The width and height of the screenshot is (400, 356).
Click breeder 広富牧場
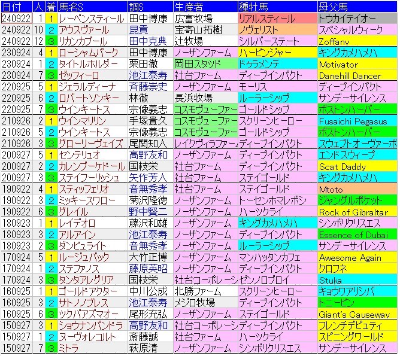point(193,19)
